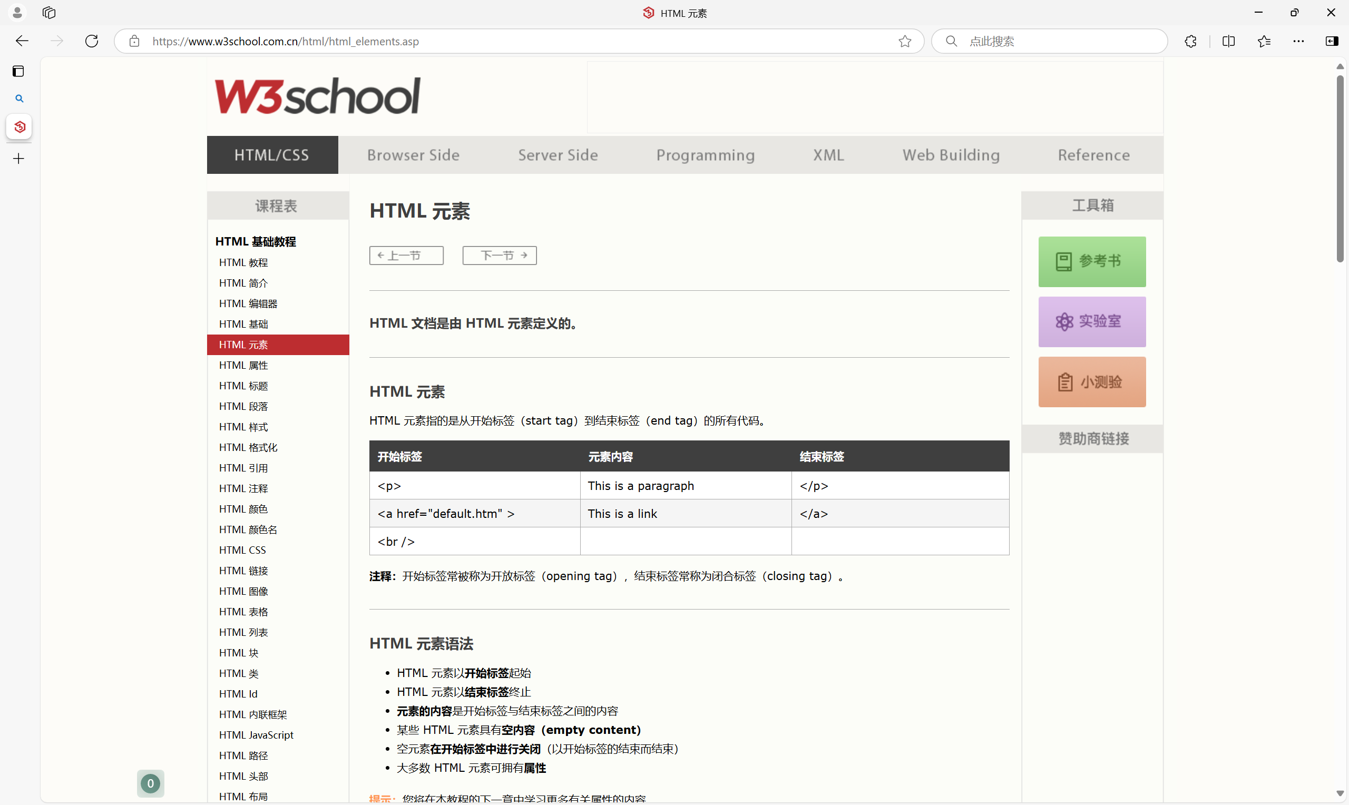1349x805 pixels.
Task: Click the sidebar search icon
Action: pos(19,99)
